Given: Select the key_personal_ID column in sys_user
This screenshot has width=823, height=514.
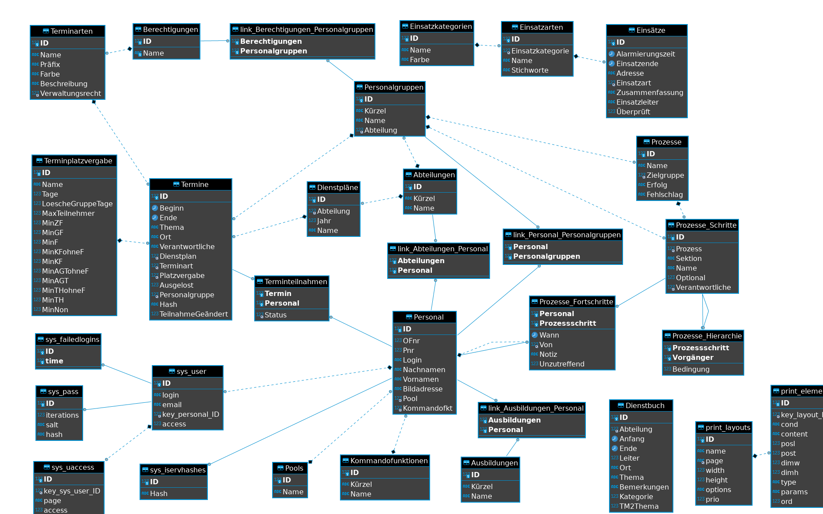Looking at the screenshot, I should point(190,414).
